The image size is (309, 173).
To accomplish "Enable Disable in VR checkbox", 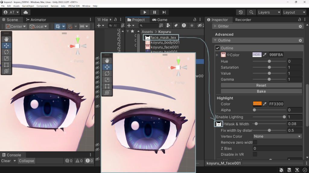I will point(255,154).
